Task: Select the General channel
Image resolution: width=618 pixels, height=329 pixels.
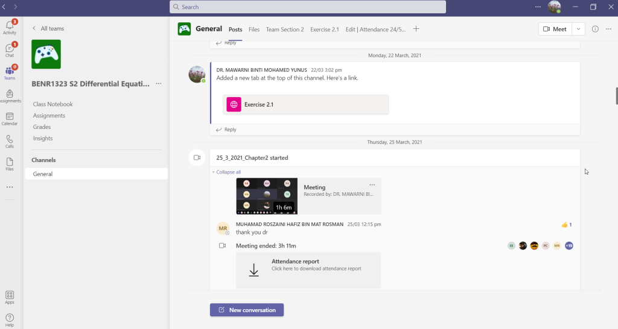Action: point(43,174)
